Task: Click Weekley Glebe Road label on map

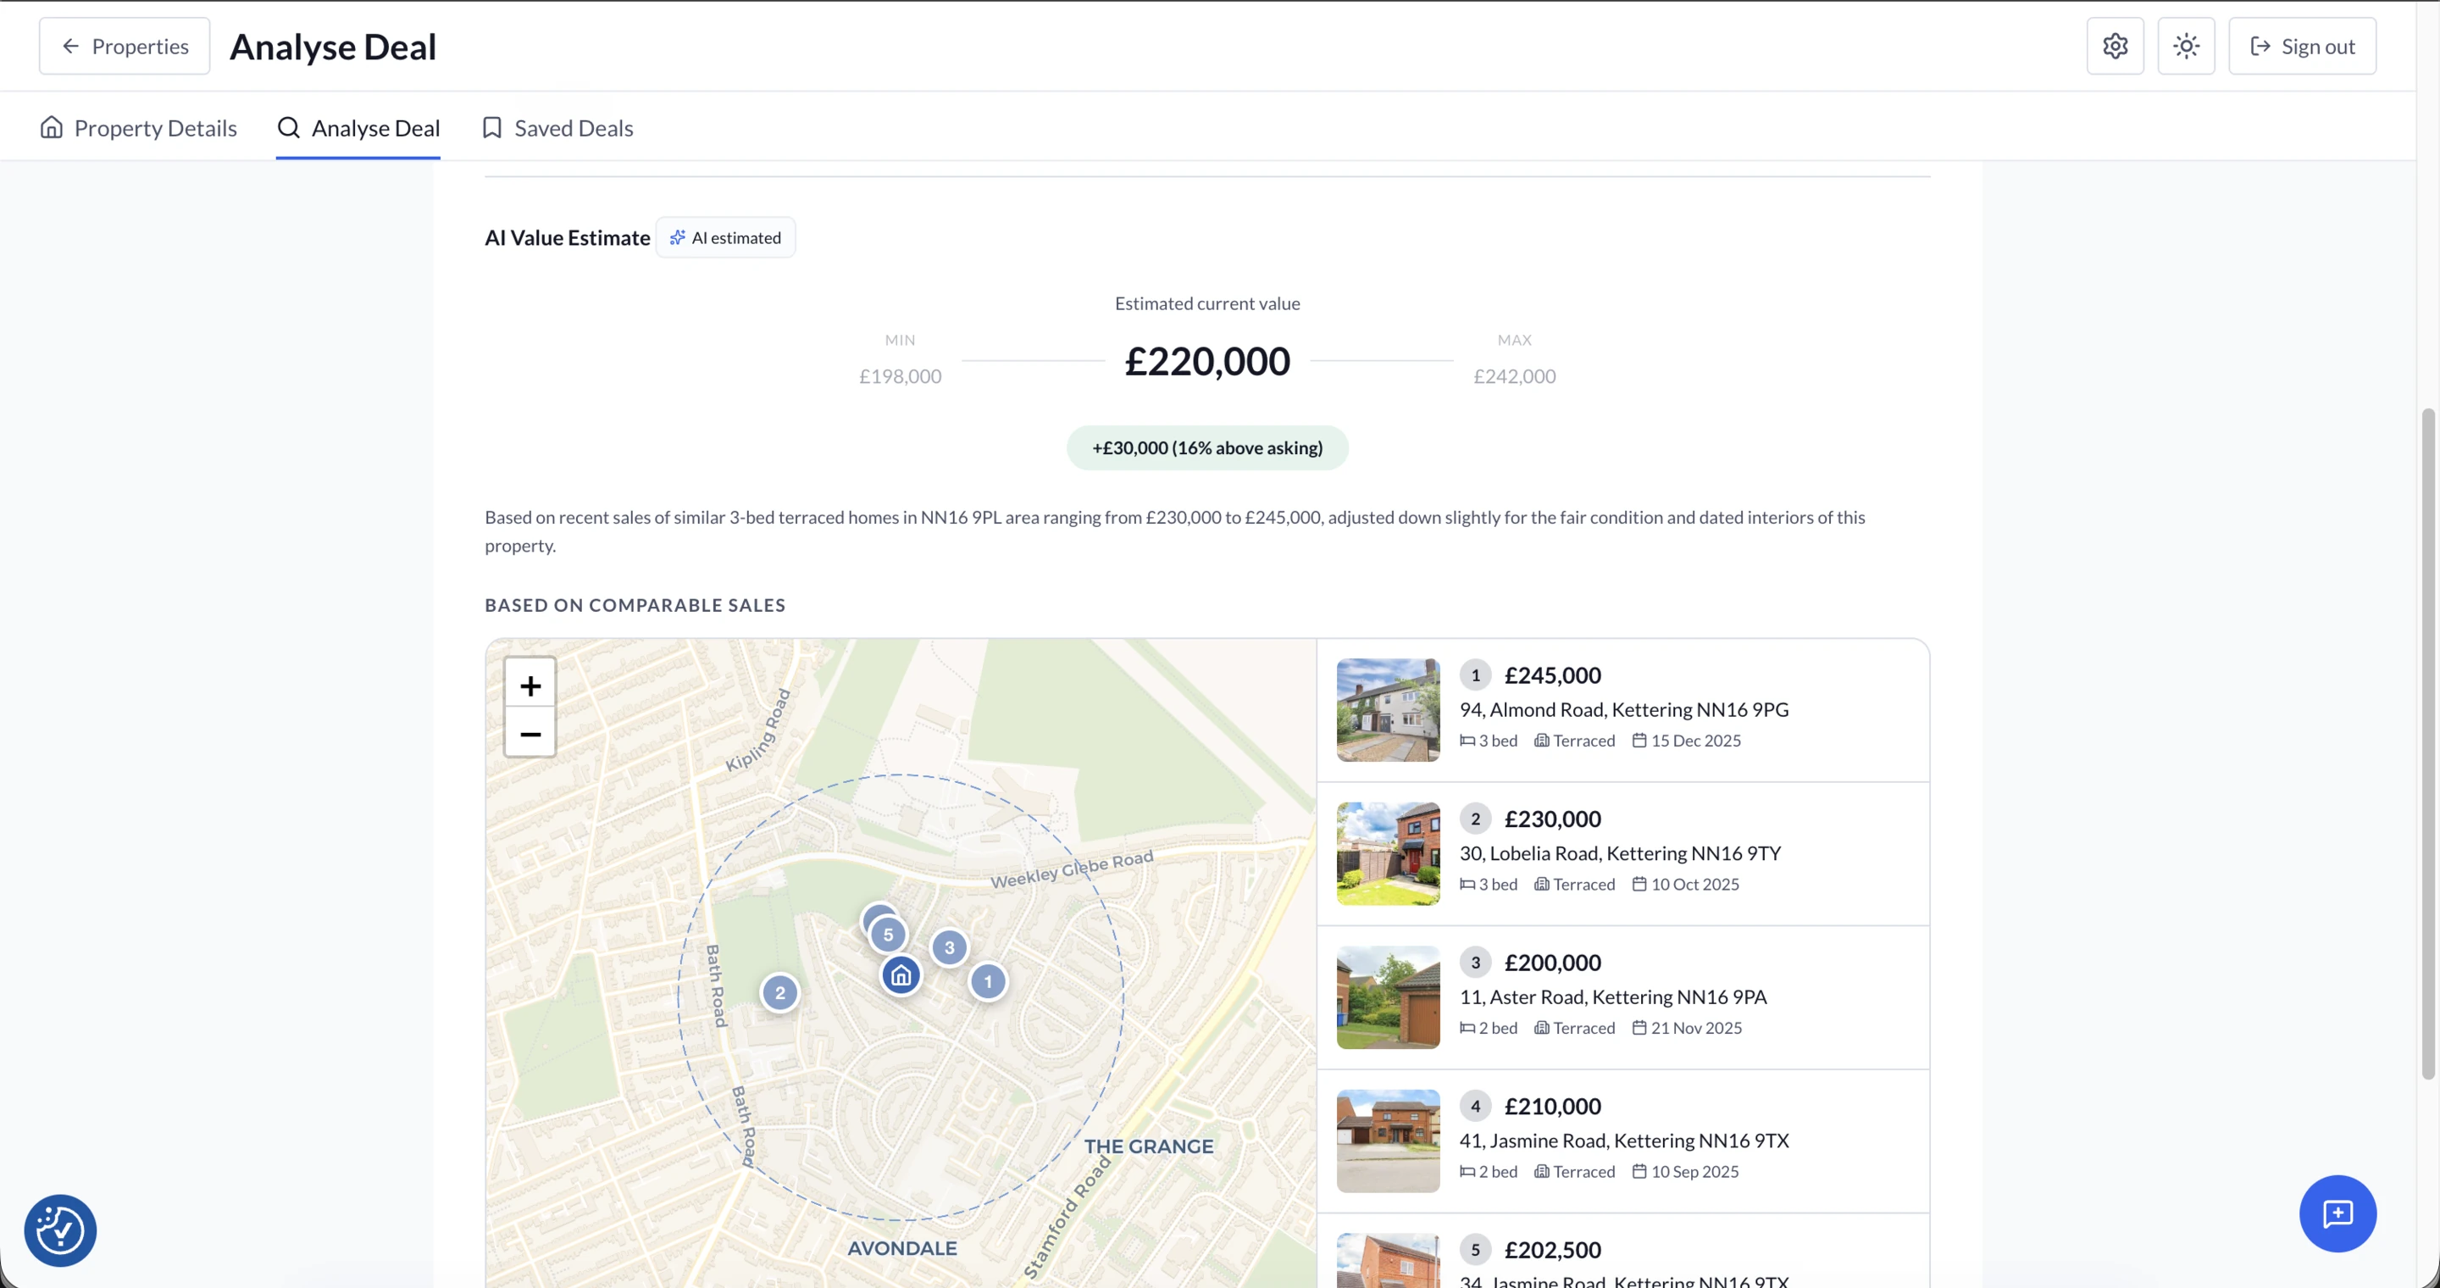Action: click(1073, 869)
